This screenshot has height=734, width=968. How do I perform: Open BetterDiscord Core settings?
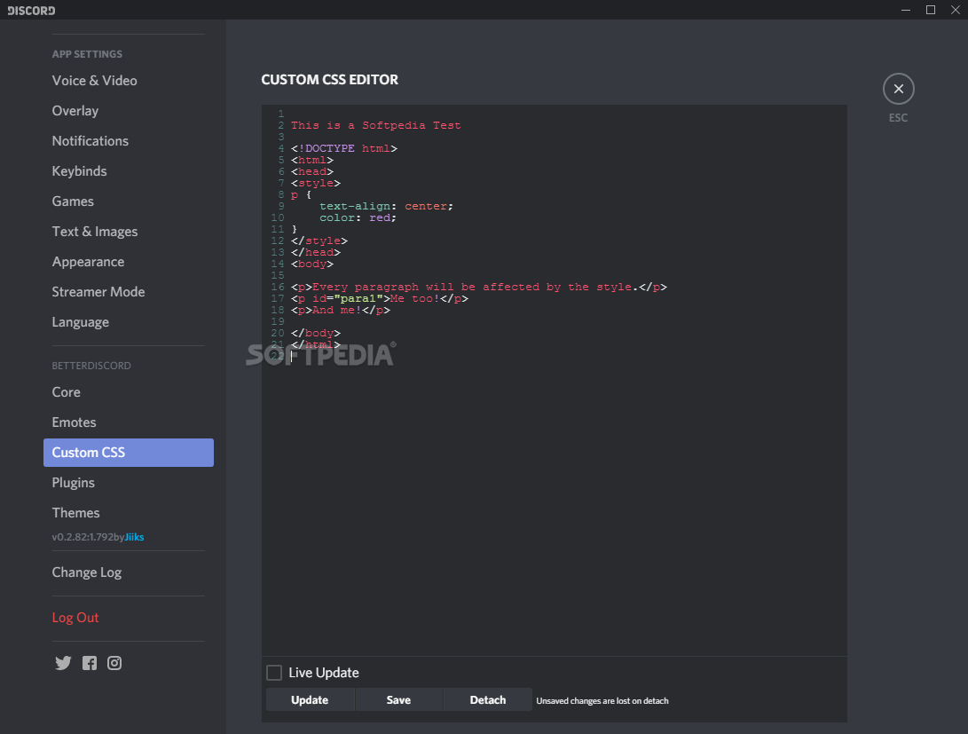click(x=66, y=392)
